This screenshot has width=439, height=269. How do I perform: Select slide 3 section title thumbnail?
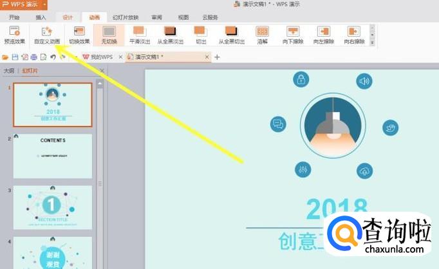[x=53, y=207]
